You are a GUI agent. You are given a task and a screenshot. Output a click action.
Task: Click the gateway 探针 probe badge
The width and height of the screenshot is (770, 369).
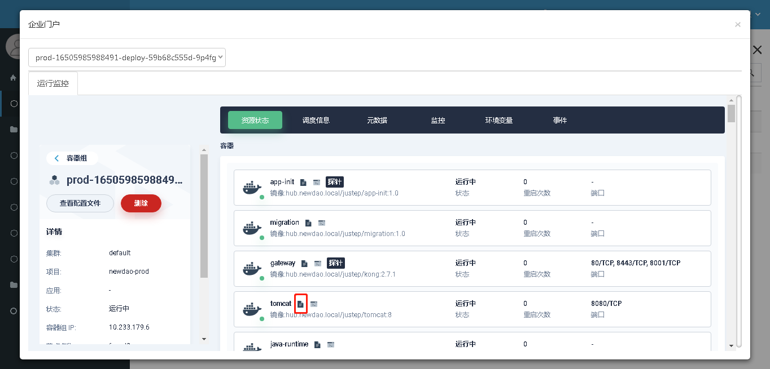[x=335, y=263]
